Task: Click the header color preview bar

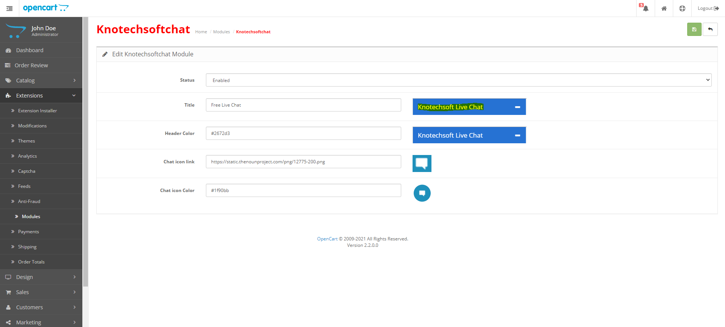Action: [469, 135]
